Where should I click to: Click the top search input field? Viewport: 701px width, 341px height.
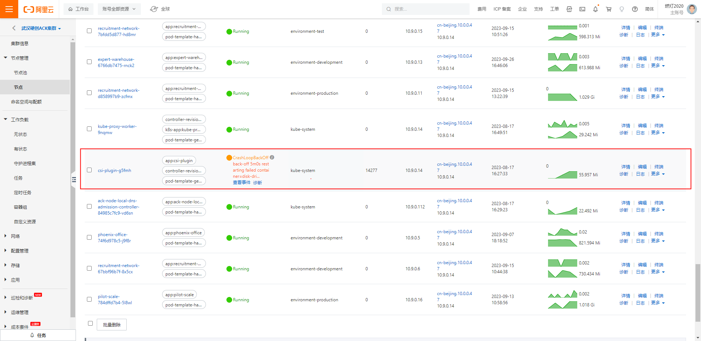(x=427, y=9)
